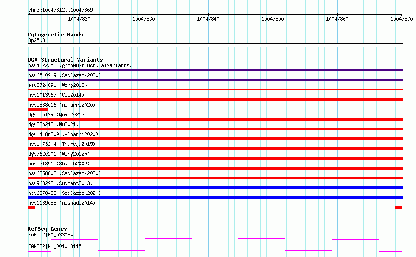Click the left arrow of the ruler
The image size is (416, 257).
29,14
